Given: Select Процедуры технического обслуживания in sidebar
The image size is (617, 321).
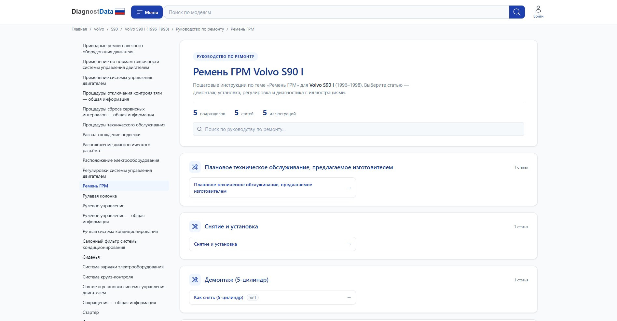Looking at the screenshot, I should pos(124,125).
